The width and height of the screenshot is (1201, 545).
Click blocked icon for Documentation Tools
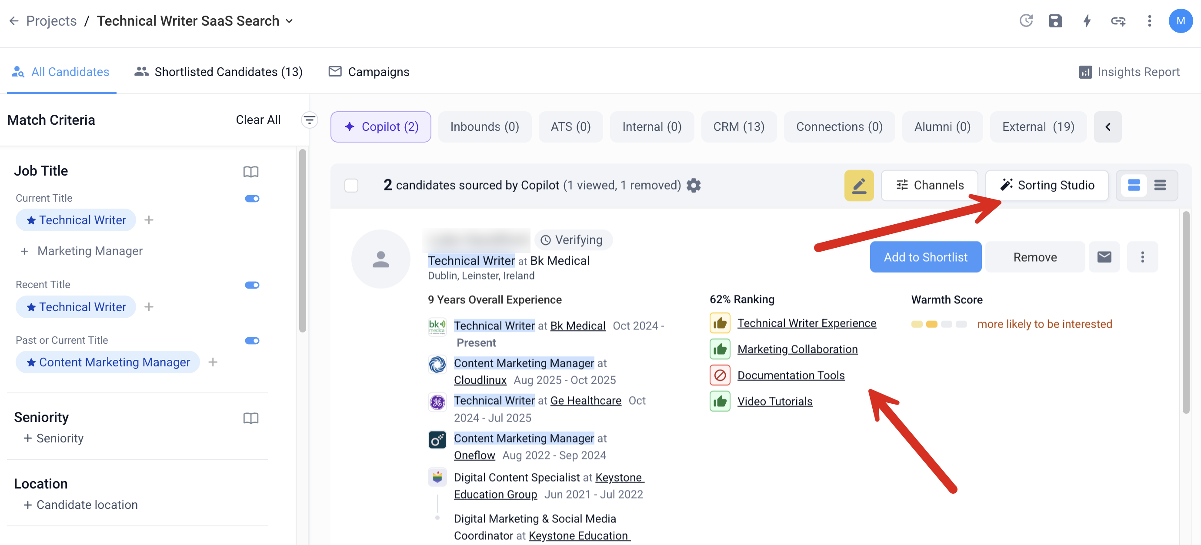click(720, 376)
